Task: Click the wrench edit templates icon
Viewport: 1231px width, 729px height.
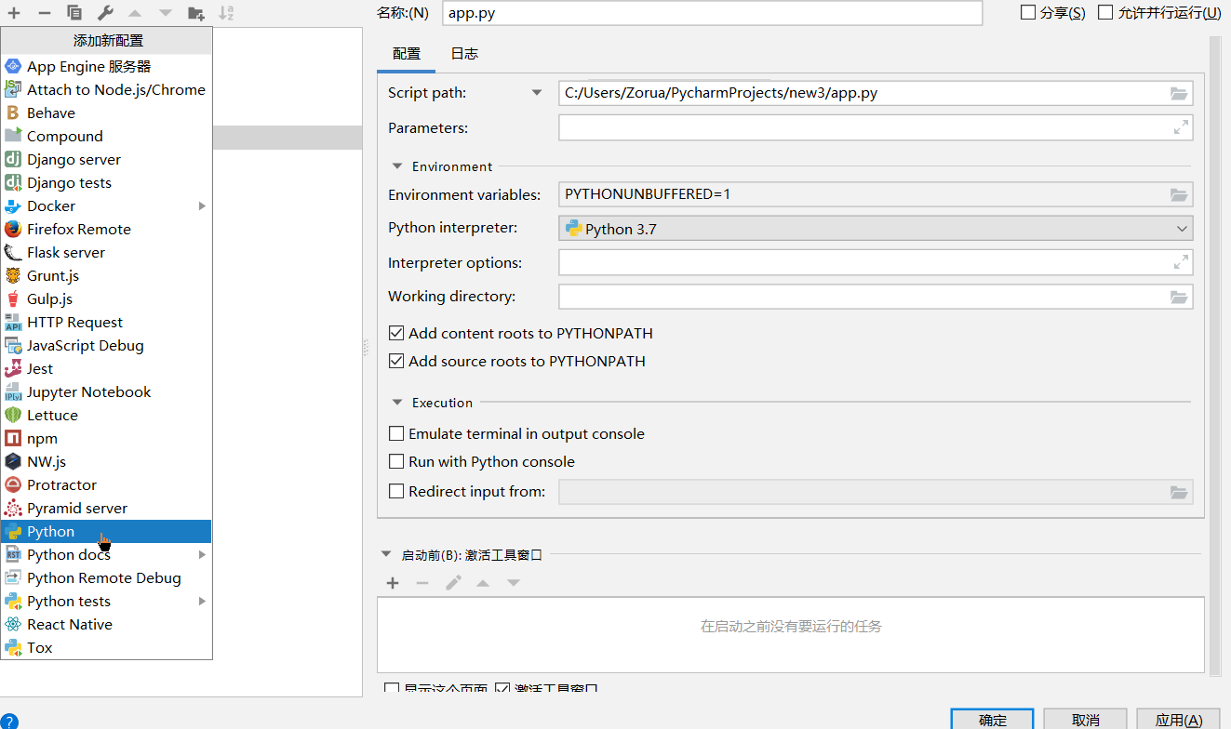Action: (x=105, y=13)
